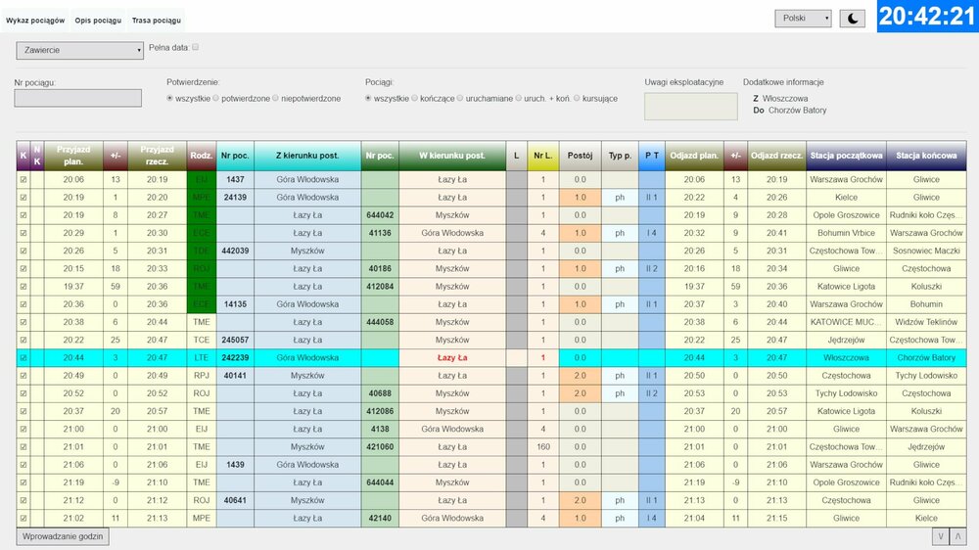Pick the kursujące trains filter
The width and height of the screenshot is (979, 550).
click(x=578, y=99)
